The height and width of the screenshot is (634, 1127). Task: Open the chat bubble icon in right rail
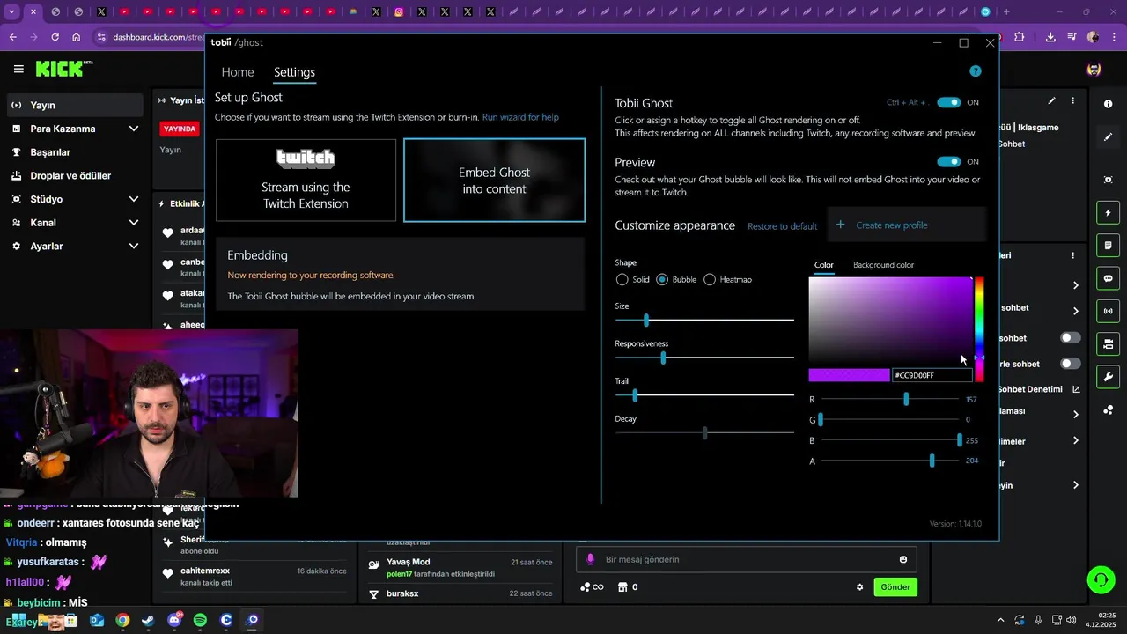point(1108,278)
